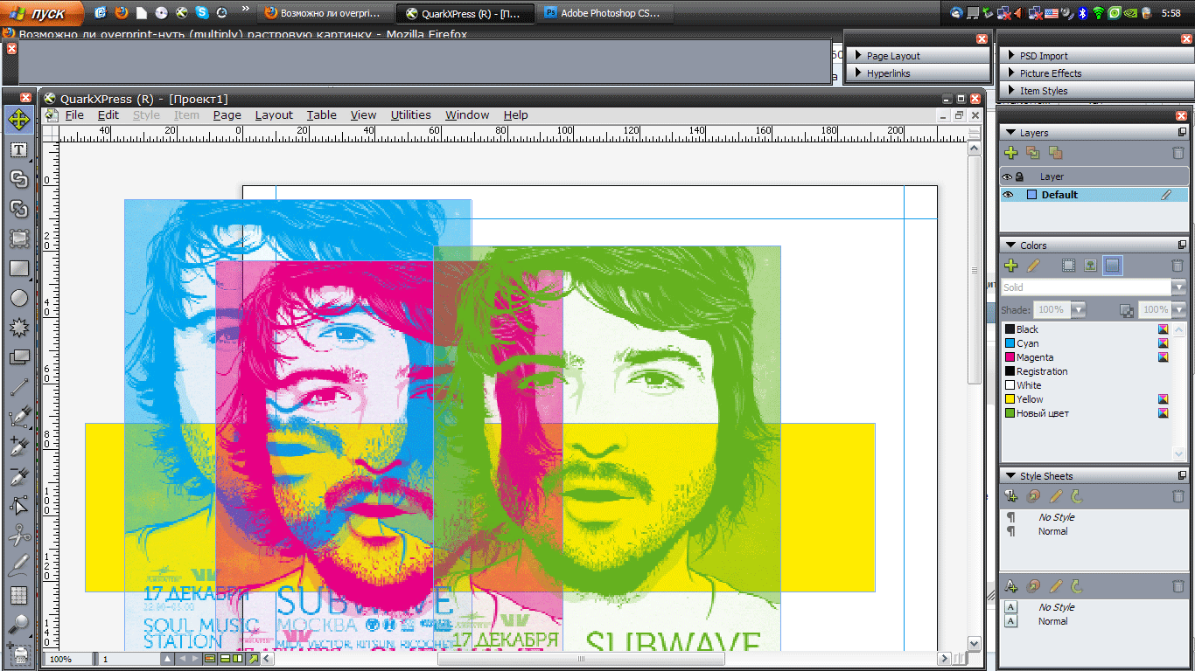Select the Text Content tool

(x=18, y=149)
